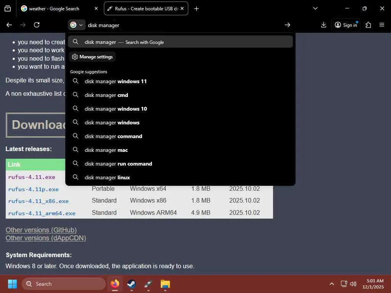Go forward to the next page
Image resolution: width=391 pixels, height=293 pixels.
click(23, 25)
